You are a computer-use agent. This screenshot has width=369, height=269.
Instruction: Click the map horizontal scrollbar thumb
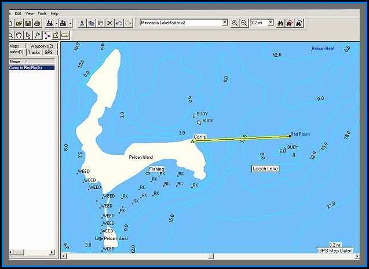(x=211, y=256)
